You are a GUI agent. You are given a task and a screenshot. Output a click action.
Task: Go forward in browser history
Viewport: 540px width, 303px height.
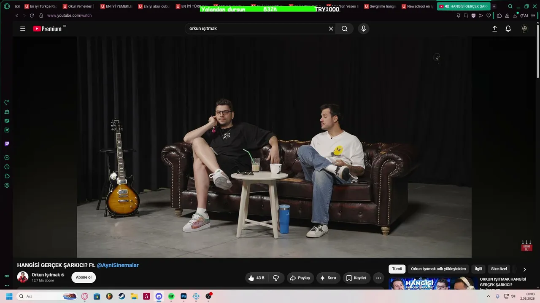[x=24, y=16]
